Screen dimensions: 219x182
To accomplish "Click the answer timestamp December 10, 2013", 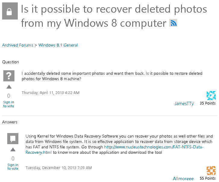I will click(59, 168).
